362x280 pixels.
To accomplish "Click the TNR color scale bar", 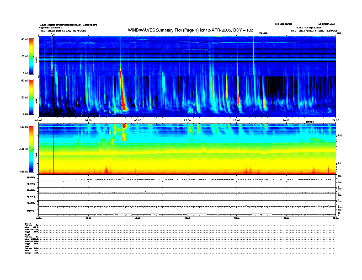I will click(x=31, y=149).
